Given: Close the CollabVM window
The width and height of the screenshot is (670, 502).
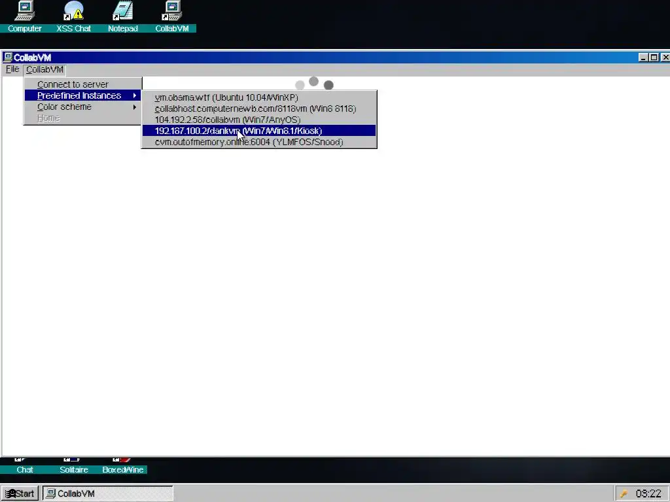Looking at the screenshot, I should tap(665, 58).
